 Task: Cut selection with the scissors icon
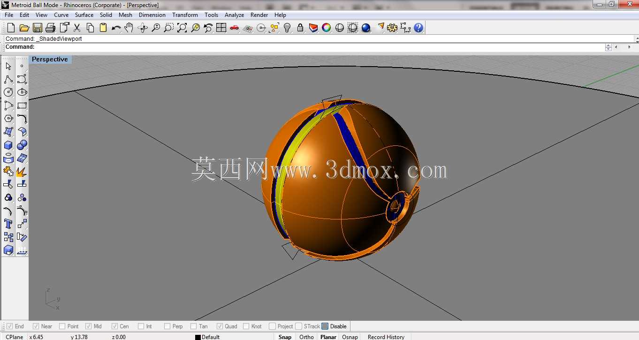click(x=77, y=28)
